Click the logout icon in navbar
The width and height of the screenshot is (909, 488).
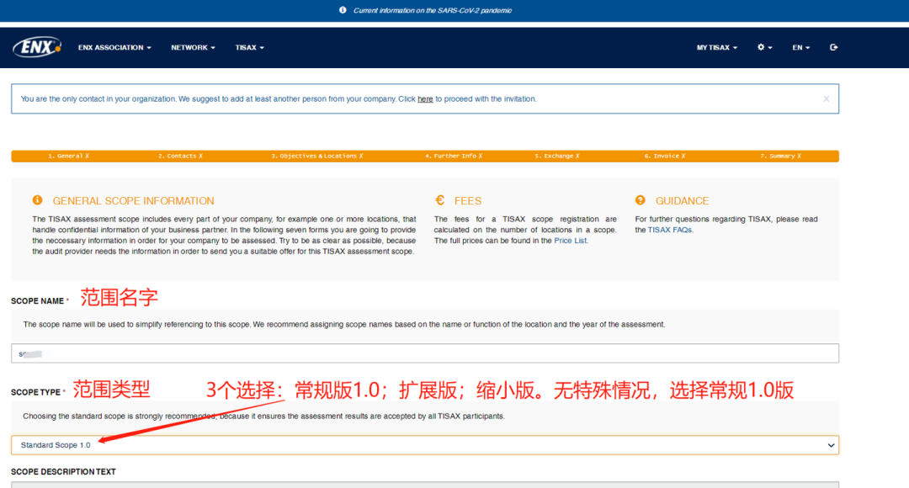coord(833,47)
